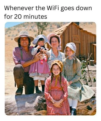Screen dimensions: 101x121
Task: Click the man's brown boot on the log
Action: coord(19,91)
